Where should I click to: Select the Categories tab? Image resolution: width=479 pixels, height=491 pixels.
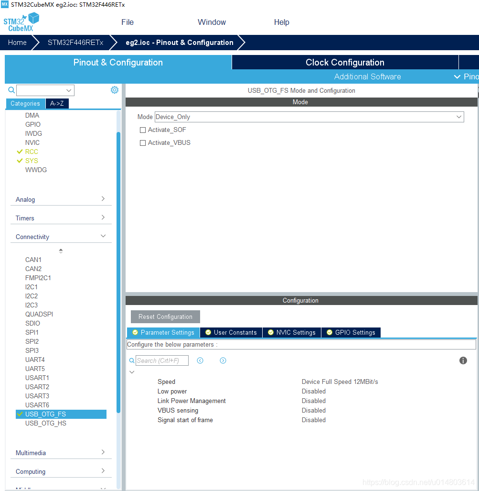25,103
